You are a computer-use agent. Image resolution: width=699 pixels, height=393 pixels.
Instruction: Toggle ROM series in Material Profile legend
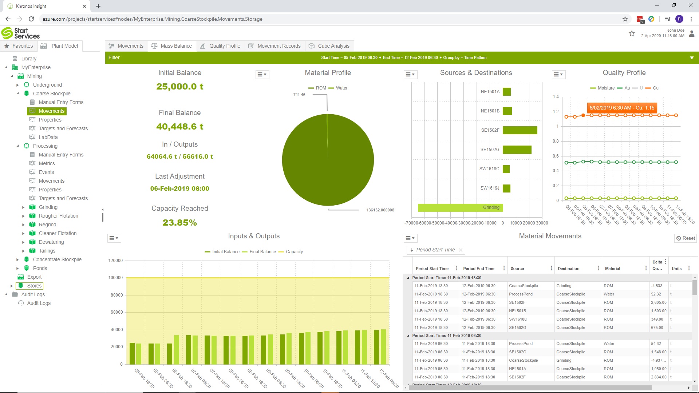point(317,88)
